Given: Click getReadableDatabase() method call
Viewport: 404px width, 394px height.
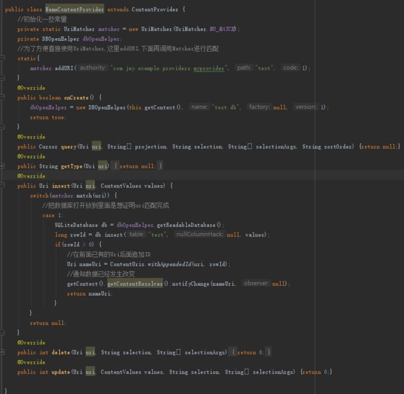Looking at the screenshot, I should tap(188, 225).
